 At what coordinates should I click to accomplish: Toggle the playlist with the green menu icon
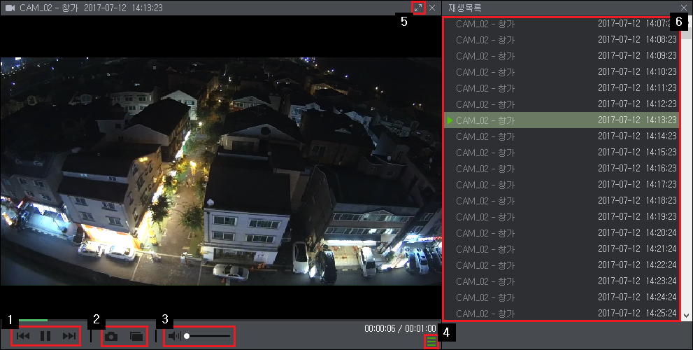coord(431,342)
